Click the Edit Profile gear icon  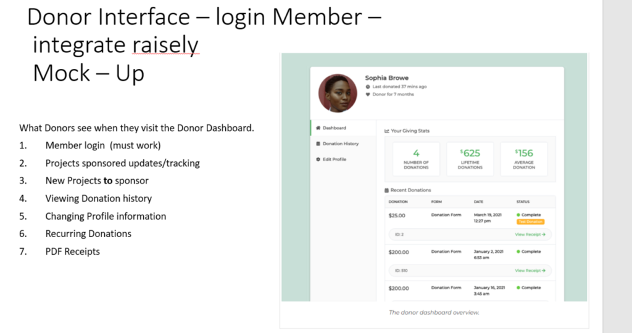click(x=318, y=159)
